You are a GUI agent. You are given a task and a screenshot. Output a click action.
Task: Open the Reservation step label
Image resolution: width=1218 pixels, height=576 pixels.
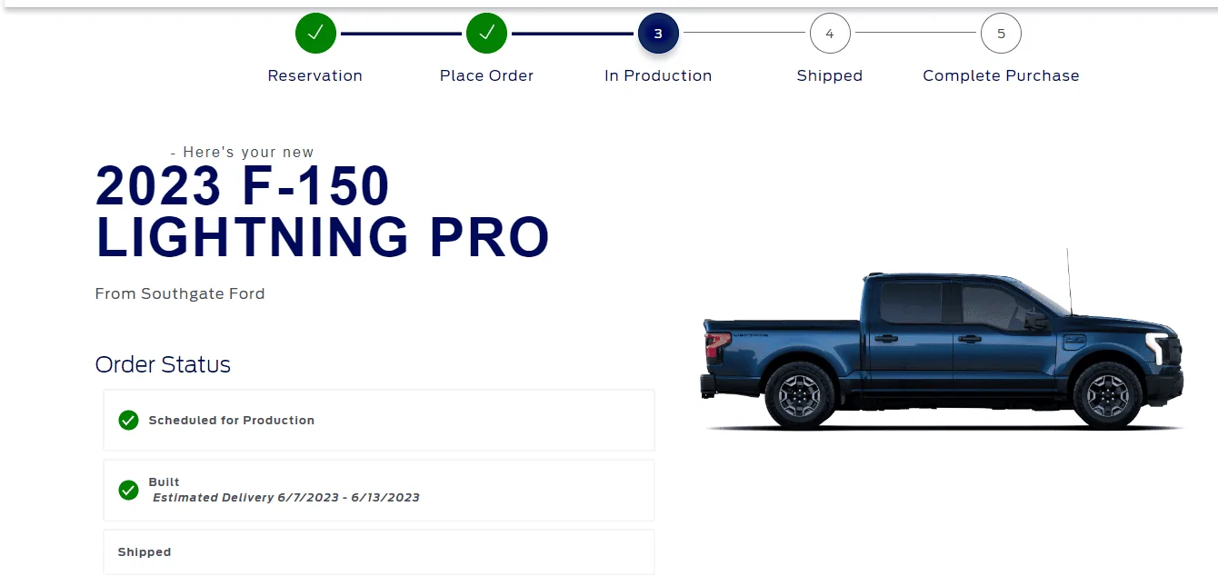(315, 75)
